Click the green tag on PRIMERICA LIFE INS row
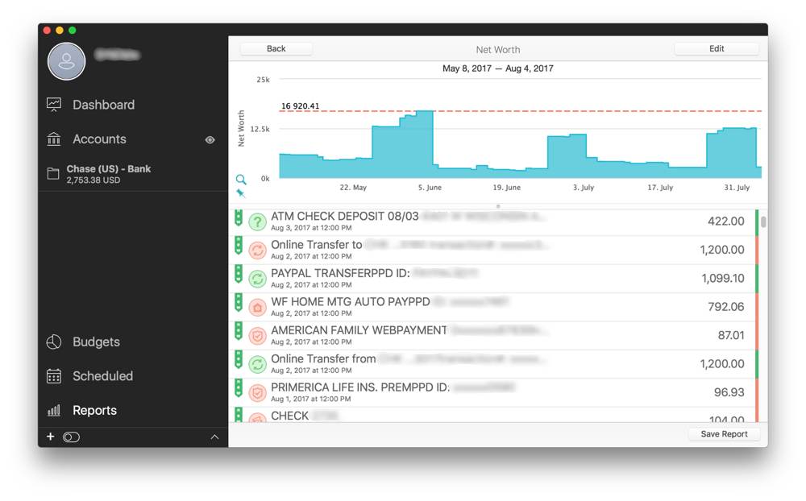Viewport: 806px width, 501px height. click(x=239, y=388)
